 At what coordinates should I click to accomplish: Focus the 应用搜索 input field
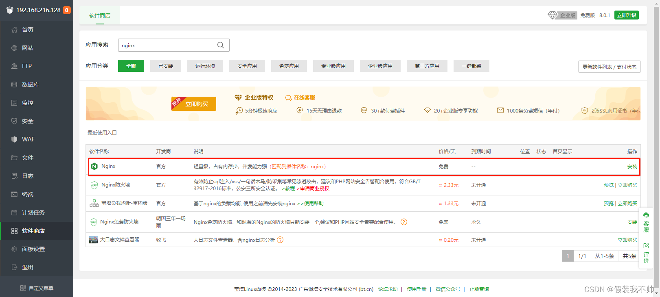coord(174,45)
